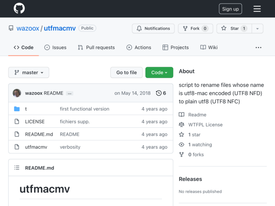
Task: Star this repository
Action: pyautogui.click(x=234, y=28)
